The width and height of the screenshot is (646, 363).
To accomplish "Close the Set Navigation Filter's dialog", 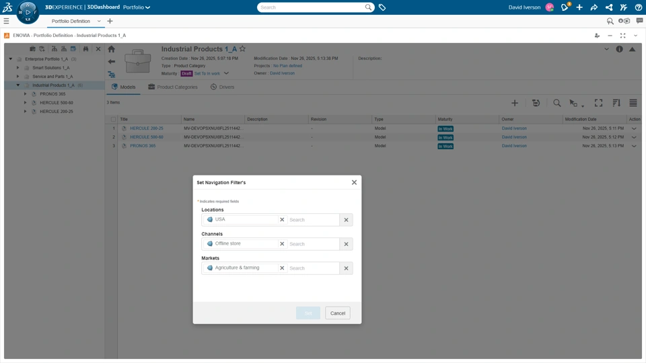I will 354,182.
